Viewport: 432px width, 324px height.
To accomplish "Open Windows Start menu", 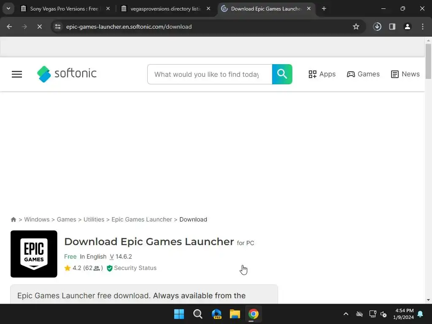I will pyautogui.click(x=179, y=314).
